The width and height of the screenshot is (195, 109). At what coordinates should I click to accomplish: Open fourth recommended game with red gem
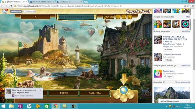tap(185, 24)
